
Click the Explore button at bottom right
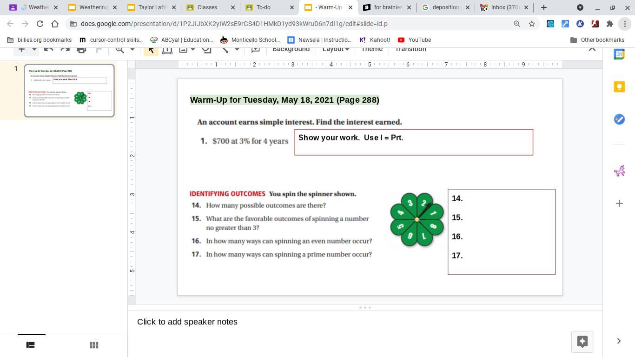582,342
